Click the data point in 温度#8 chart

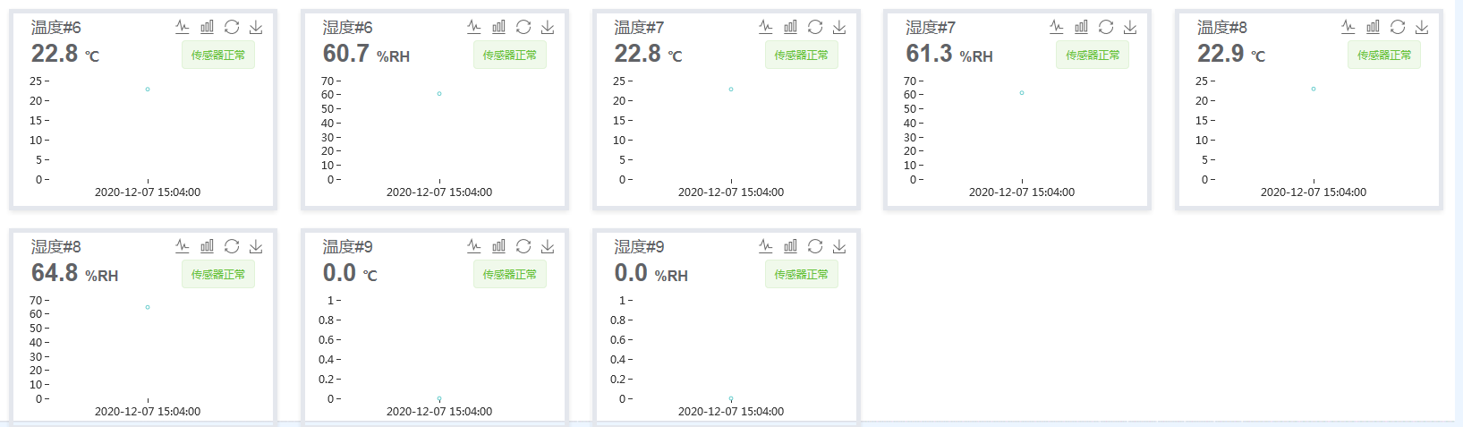1314,89
